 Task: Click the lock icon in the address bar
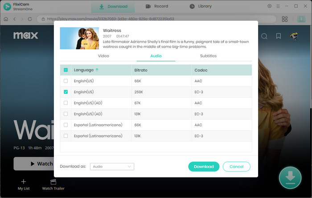(43, 19)
